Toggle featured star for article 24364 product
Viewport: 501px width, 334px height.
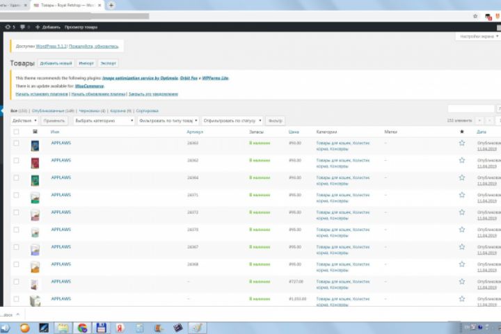click(x=462, y=177)
